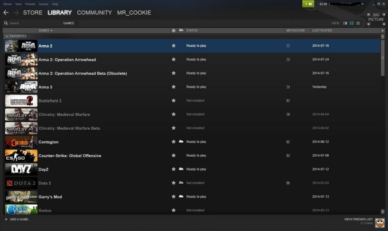Go to the Store tab
Screen dimensions: 388x231
pyautogui.click(x=33, y=12)
